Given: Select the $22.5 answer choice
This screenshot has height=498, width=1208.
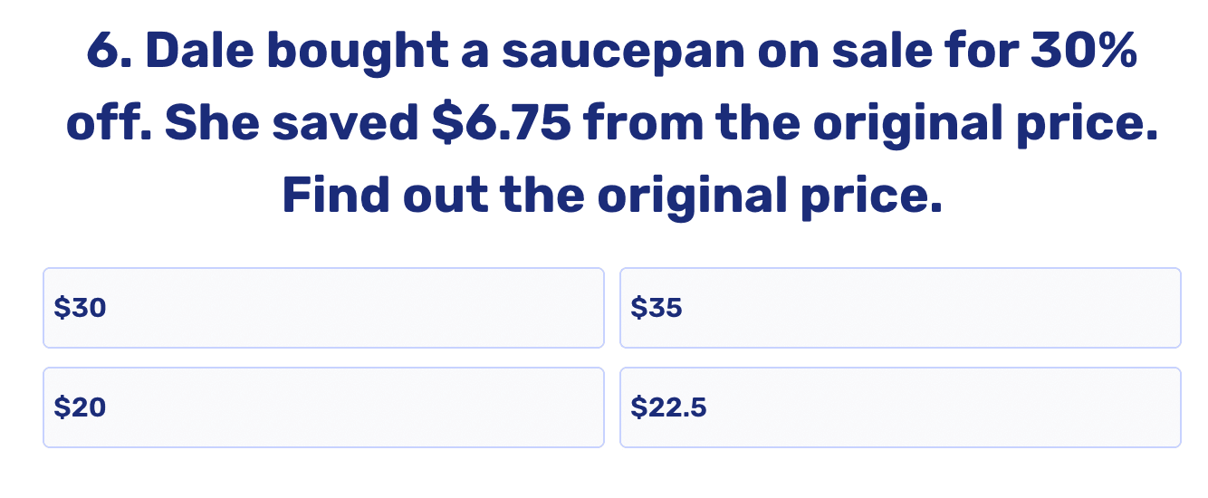Looking at the screenshot, I should coord(900,407).
